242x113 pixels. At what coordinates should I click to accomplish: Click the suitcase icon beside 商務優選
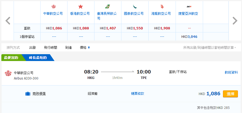[27, 94]
